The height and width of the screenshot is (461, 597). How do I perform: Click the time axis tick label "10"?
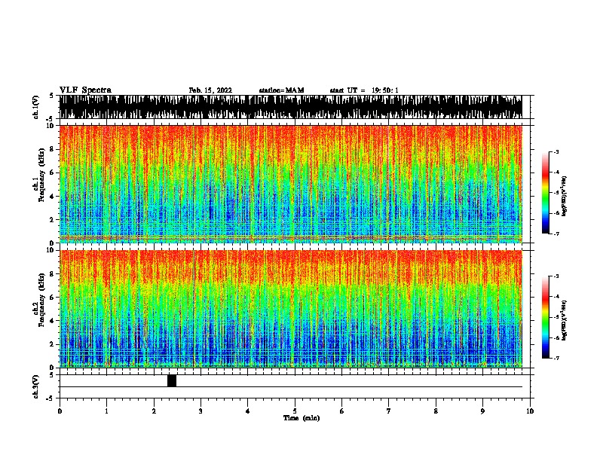click(x=530, y=411)
